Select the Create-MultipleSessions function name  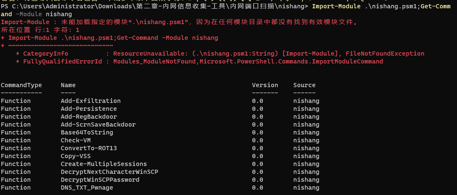coord(104,164)
